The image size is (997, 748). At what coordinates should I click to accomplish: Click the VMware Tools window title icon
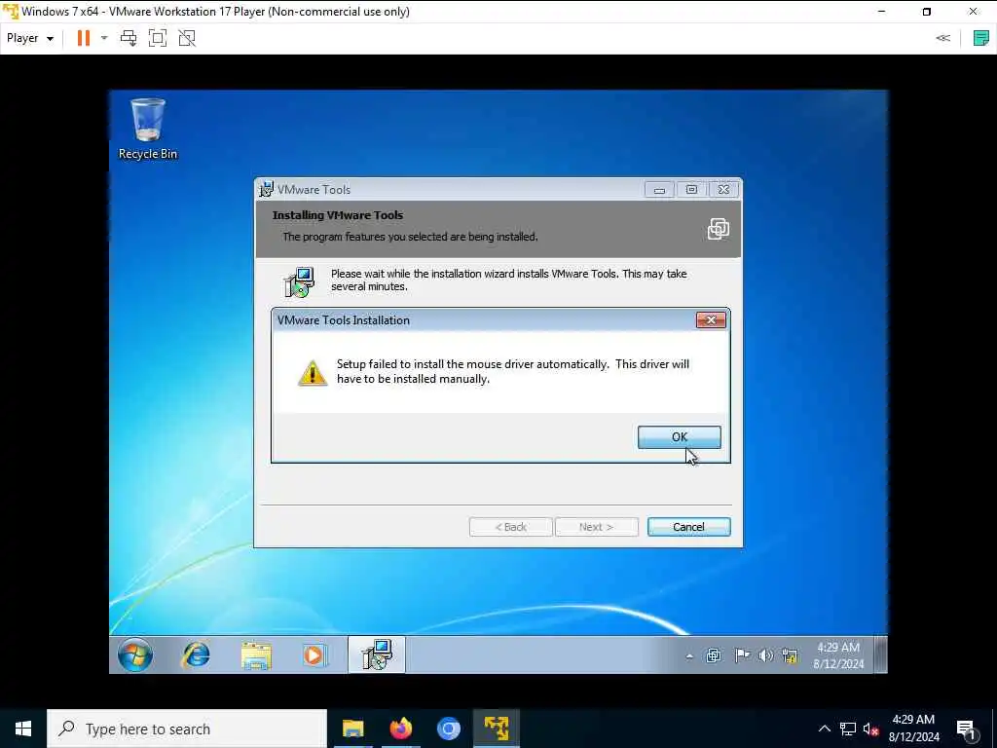pos(267,190)
